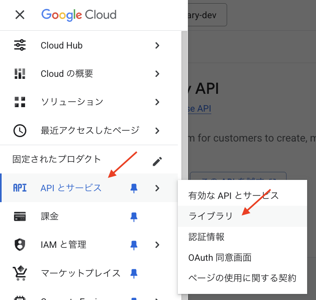This screenshot has height=300, width=316.
Task: Unpin 課金 from pinned products
Action: coord(134,216)
